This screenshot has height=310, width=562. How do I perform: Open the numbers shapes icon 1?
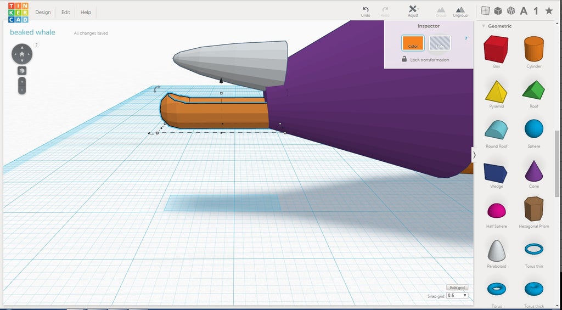(536, 11)
